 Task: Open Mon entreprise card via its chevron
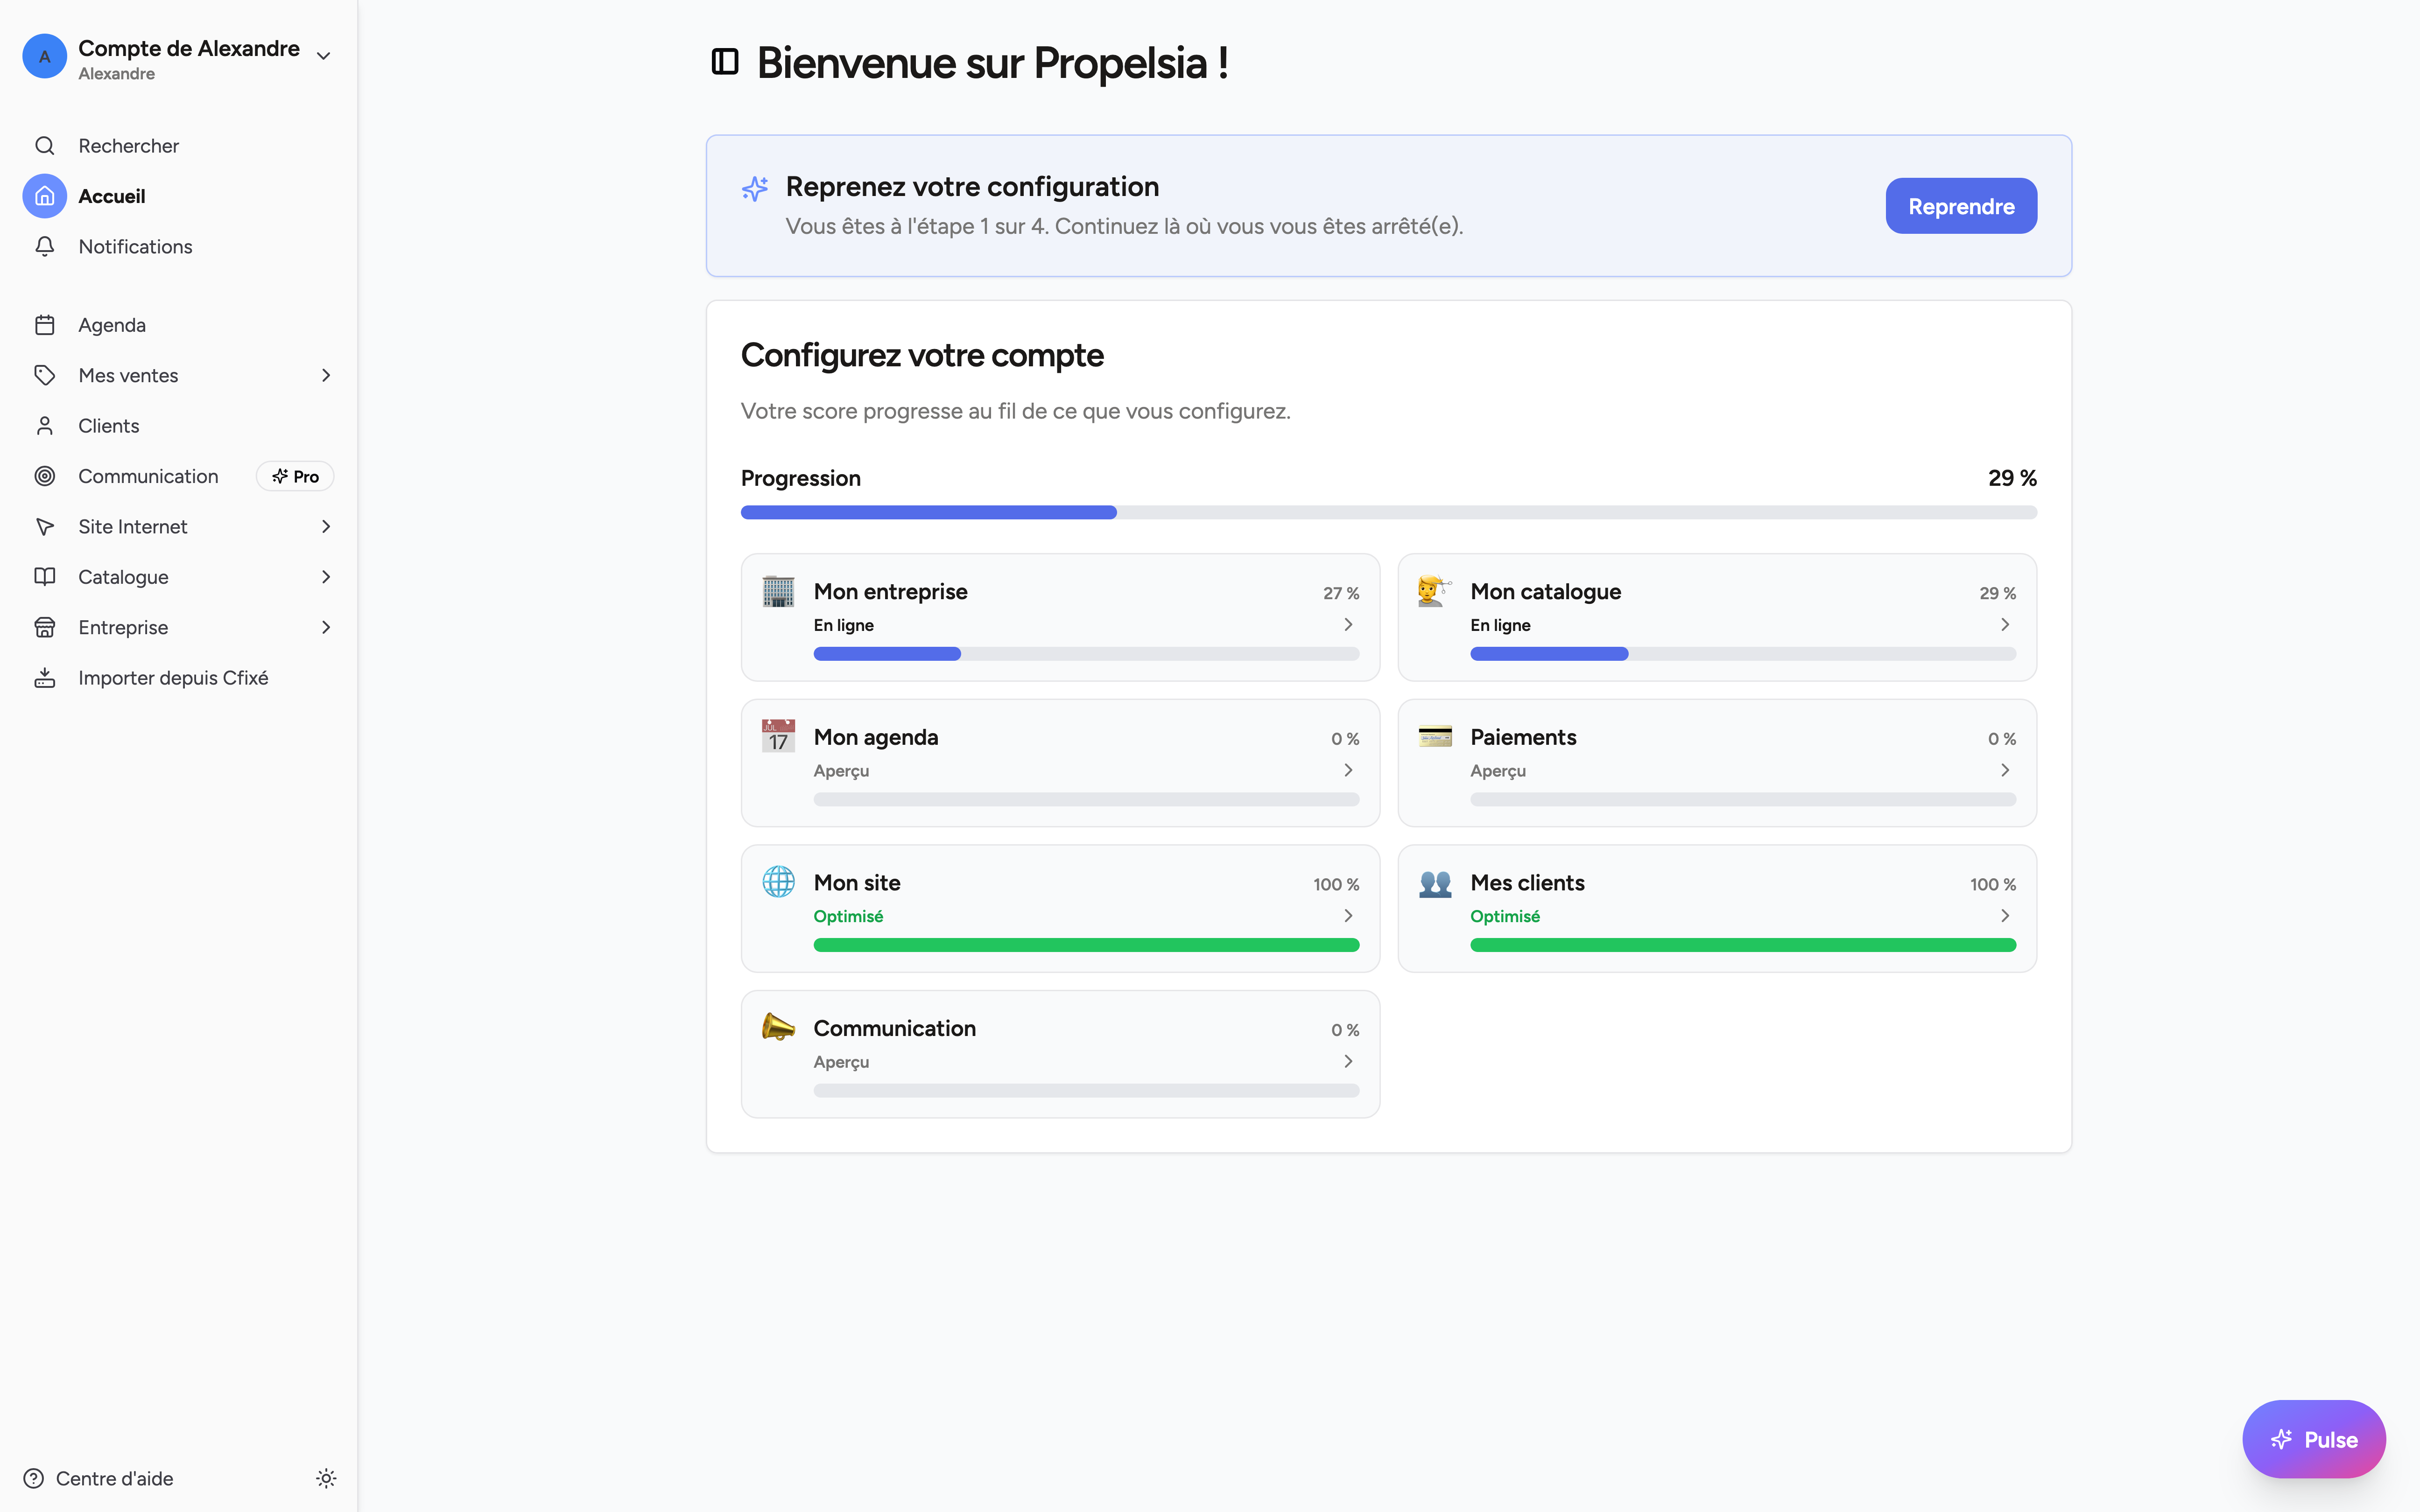[1348, 624]
